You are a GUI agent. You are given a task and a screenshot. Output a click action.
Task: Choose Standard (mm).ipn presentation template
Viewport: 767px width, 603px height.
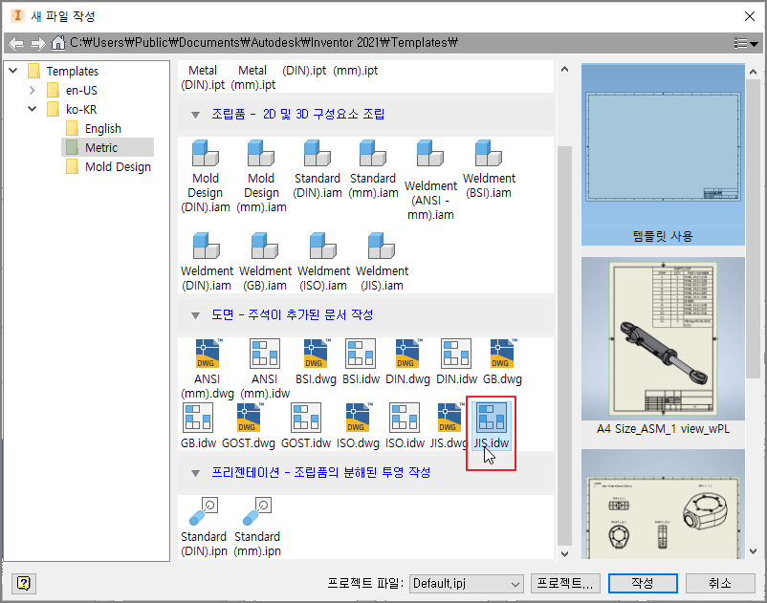click(257, 527)
